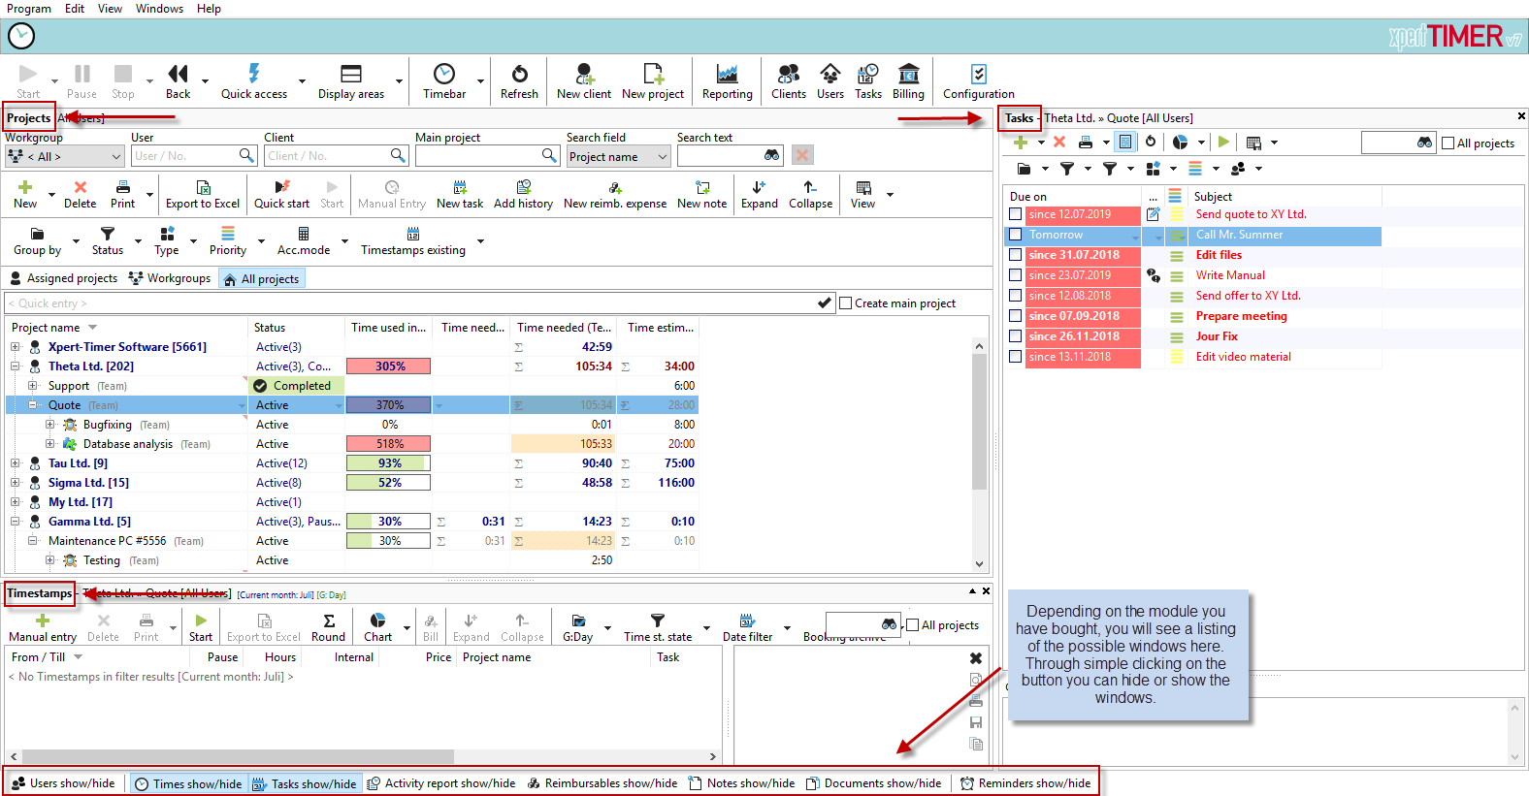Click the Refresh icon
This screenshot has width=1529, height=796.
[519, 75]
